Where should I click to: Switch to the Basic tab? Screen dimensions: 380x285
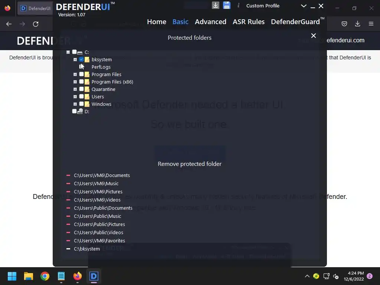pos(180,22)
